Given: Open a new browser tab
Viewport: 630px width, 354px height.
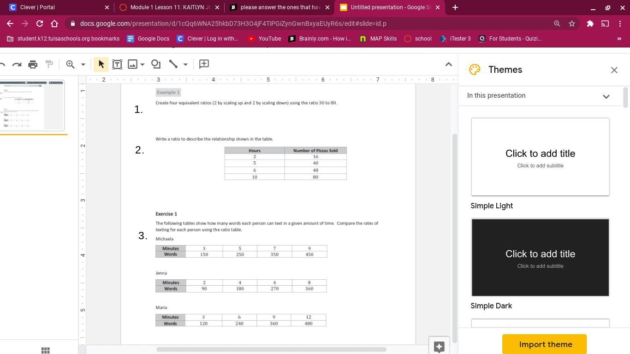Looking at the screenshot, I should pyautogui.click(x=455, y=7).
